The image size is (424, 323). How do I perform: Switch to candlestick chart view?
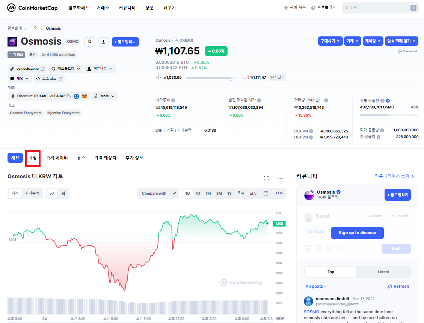point(63,194)
